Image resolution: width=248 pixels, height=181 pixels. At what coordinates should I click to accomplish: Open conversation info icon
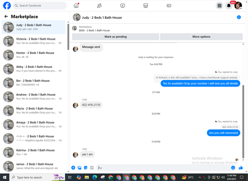239,17
